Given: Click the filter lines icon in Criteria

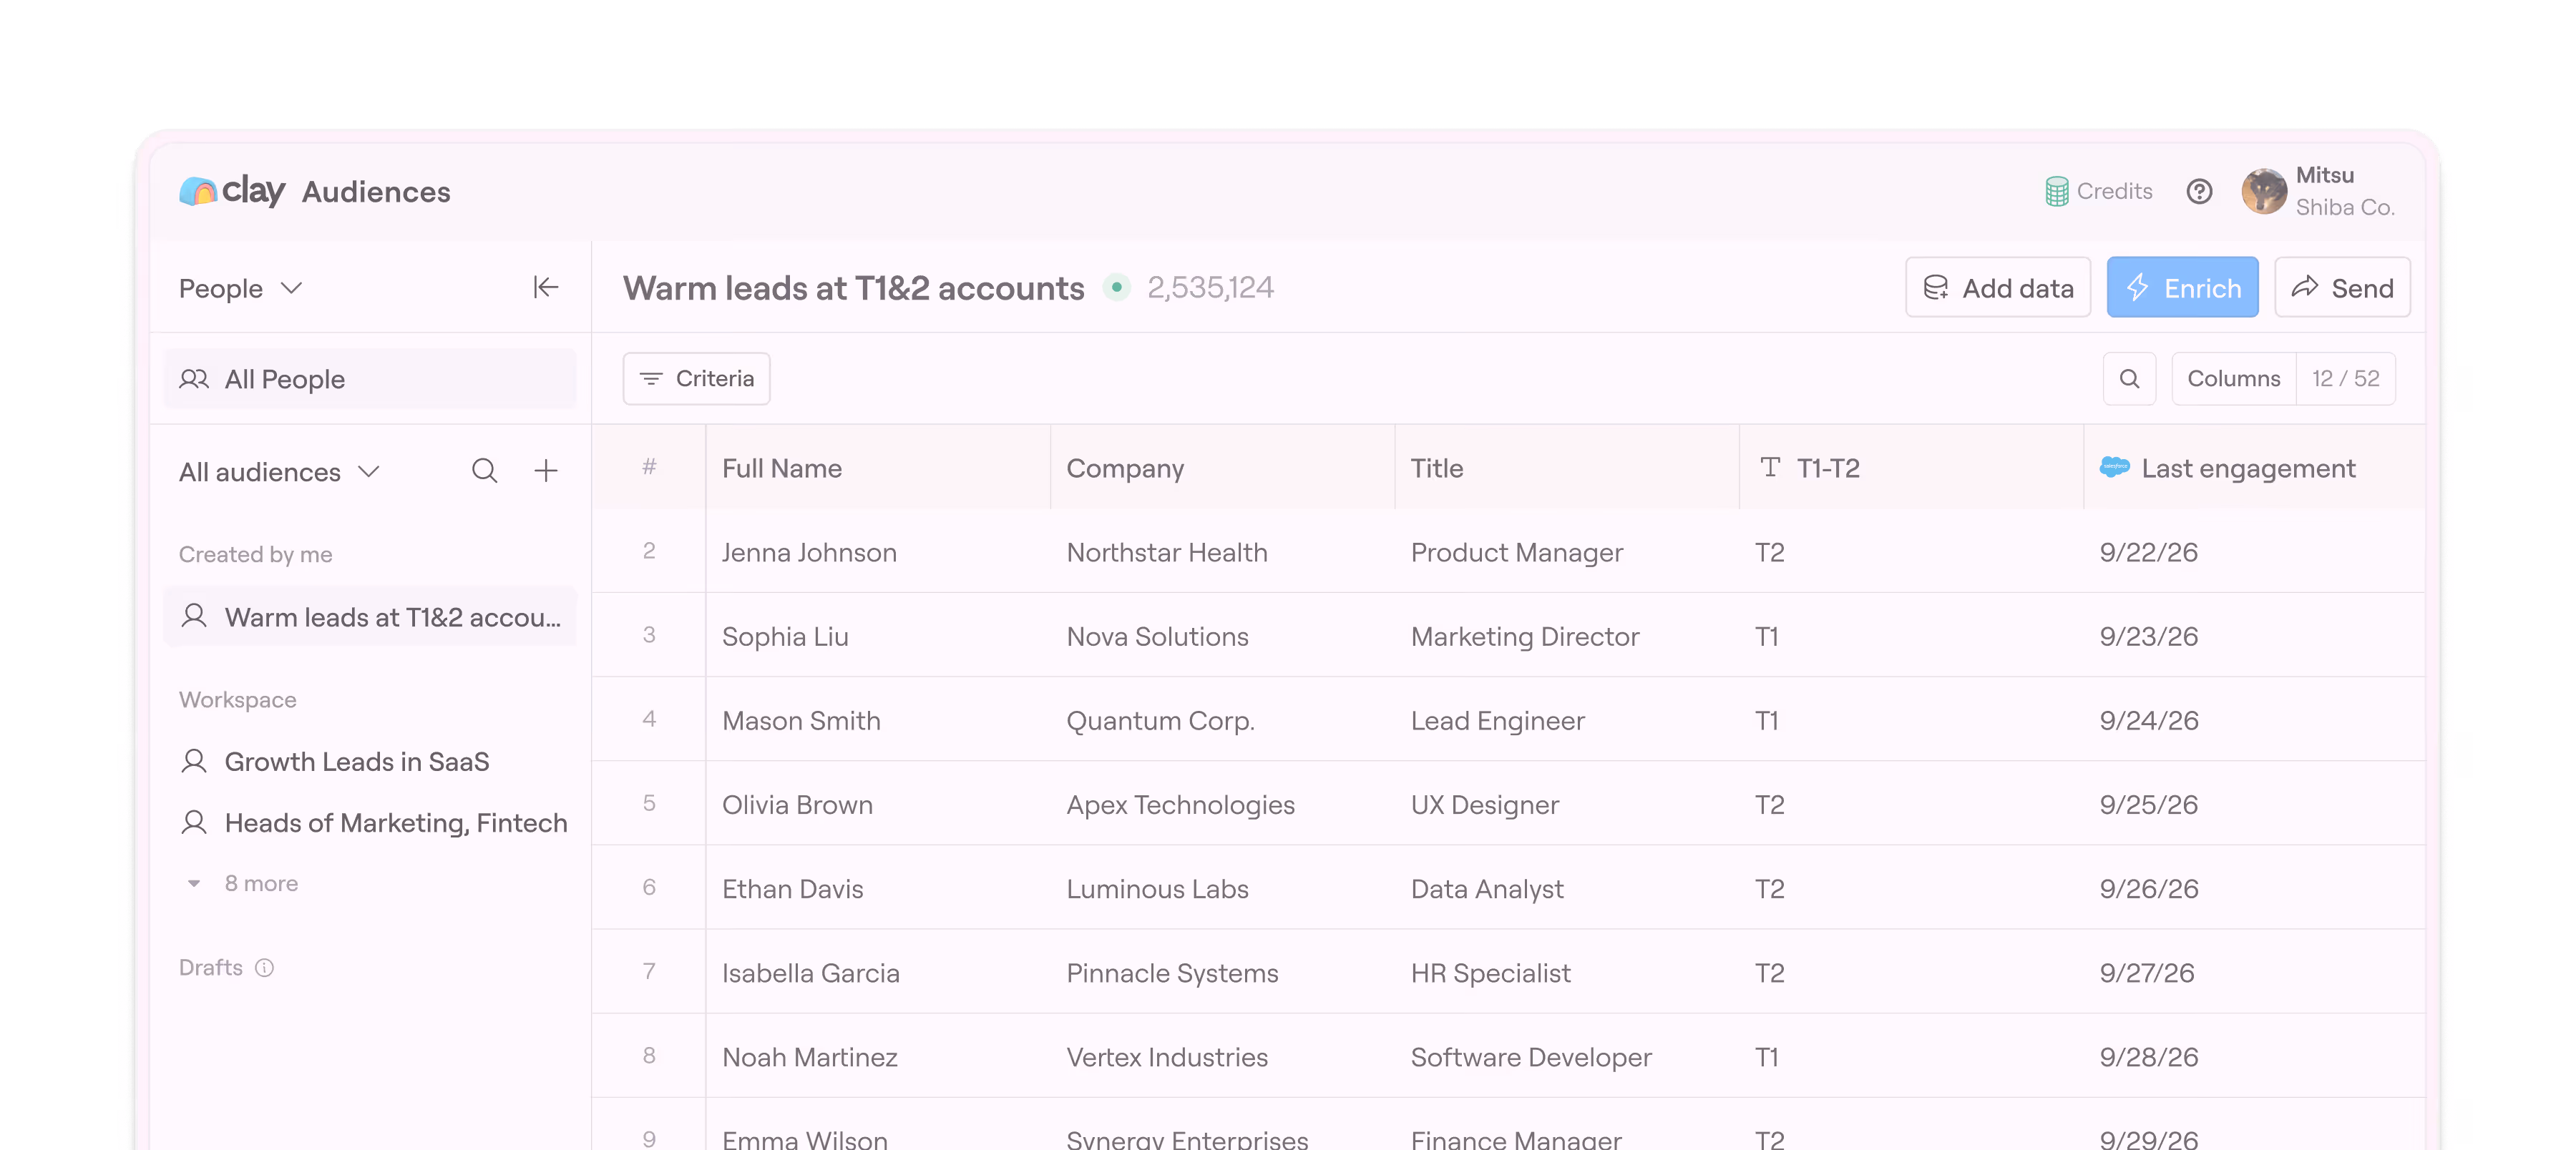Looking at the screenshot, I should [651, 378].
